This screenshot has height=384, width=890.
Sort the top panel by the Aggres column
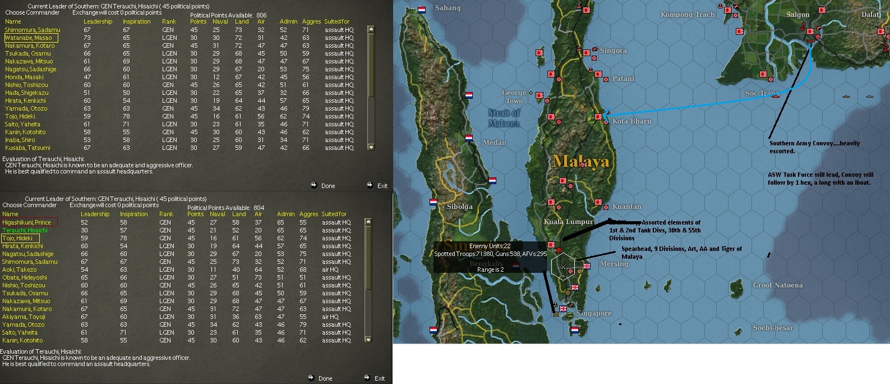(x=311, y=22)
